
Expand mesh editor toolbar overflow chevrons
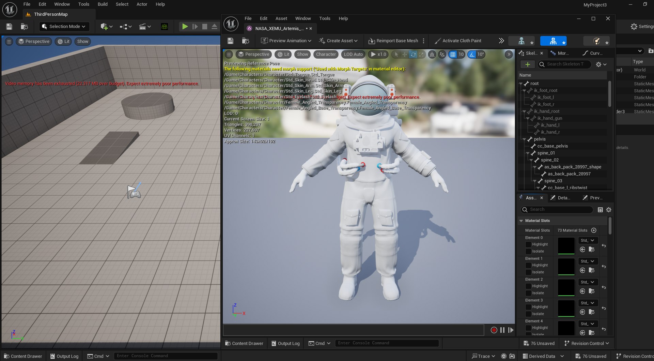pyautogui.click(x=501, y=41)
